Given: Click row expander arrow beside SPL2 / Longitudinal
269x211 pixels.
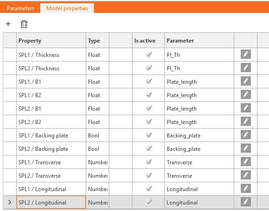Looking at the screenshot, I should click(x=10, y=202).
